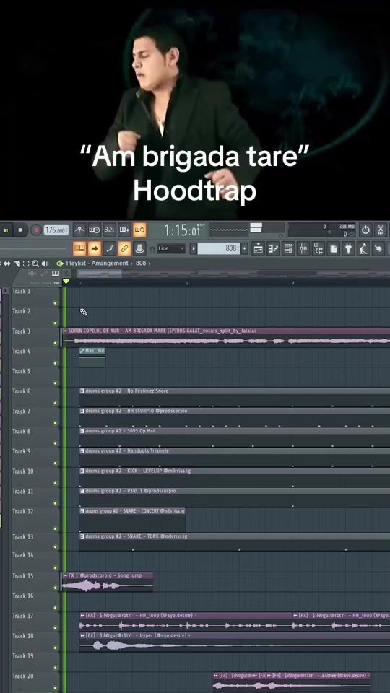Click the 808 breadcrumb in Playlist title
The height and width of the screenshot is (693, 390).
pyautogui.click(x=141, y=263)
